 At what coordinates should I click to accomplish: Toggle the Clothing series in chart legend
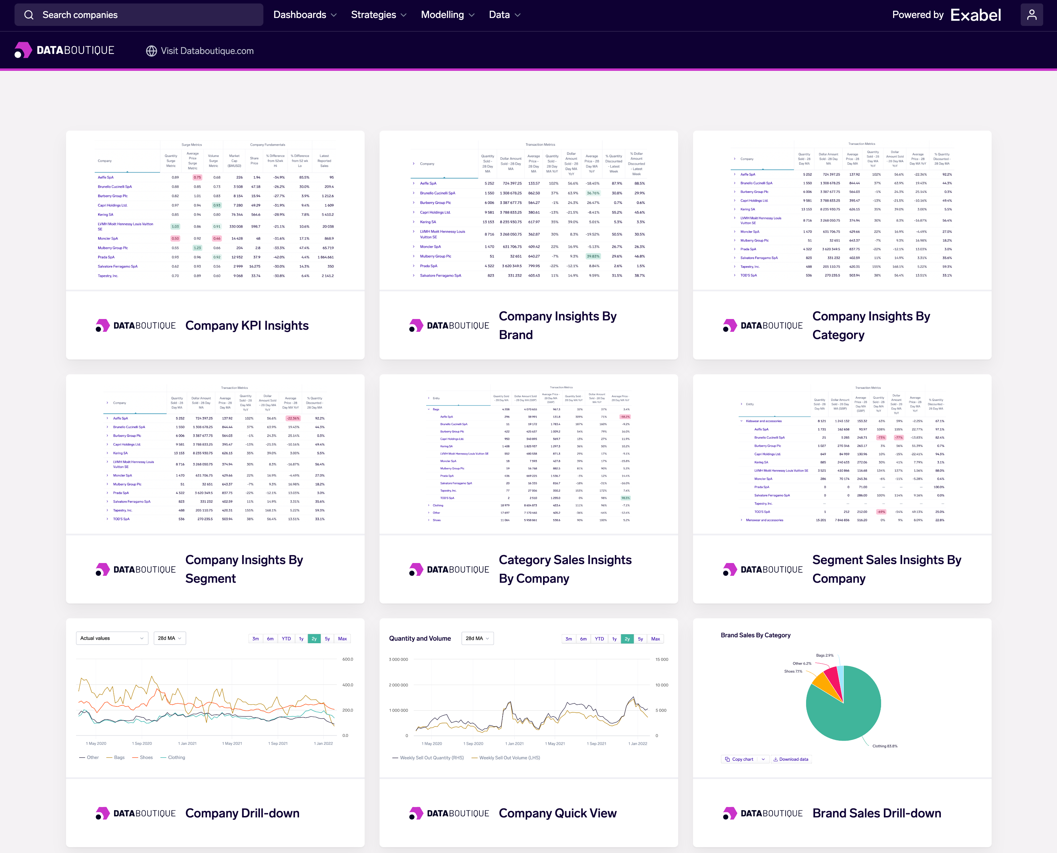click(x=173, y=757)
